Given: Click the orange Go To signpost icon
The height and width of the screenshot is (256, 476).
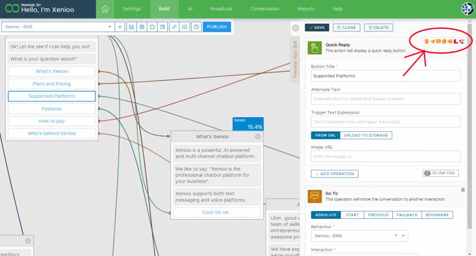Looking at the screenshot, I should coord(315,196).
